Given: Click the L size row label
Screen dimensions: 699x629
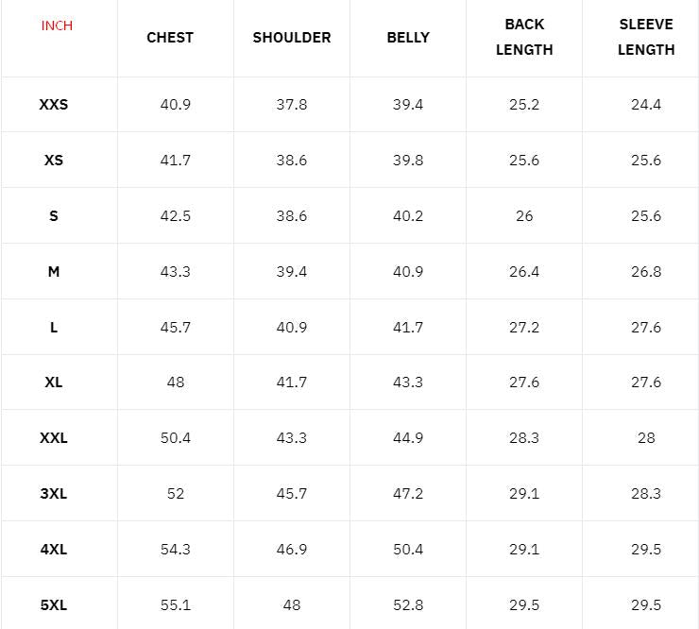Looking at the screenshot, I should click(x=54, y=328).
